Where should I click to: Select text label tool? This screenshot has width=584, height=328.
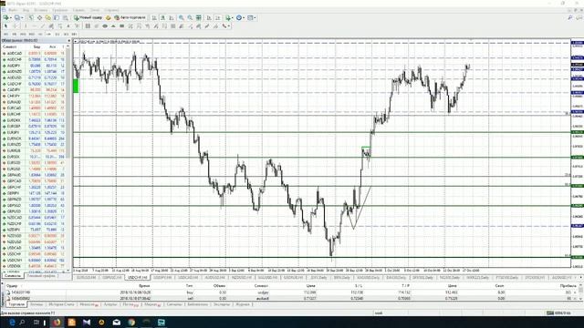click(77, 26)
